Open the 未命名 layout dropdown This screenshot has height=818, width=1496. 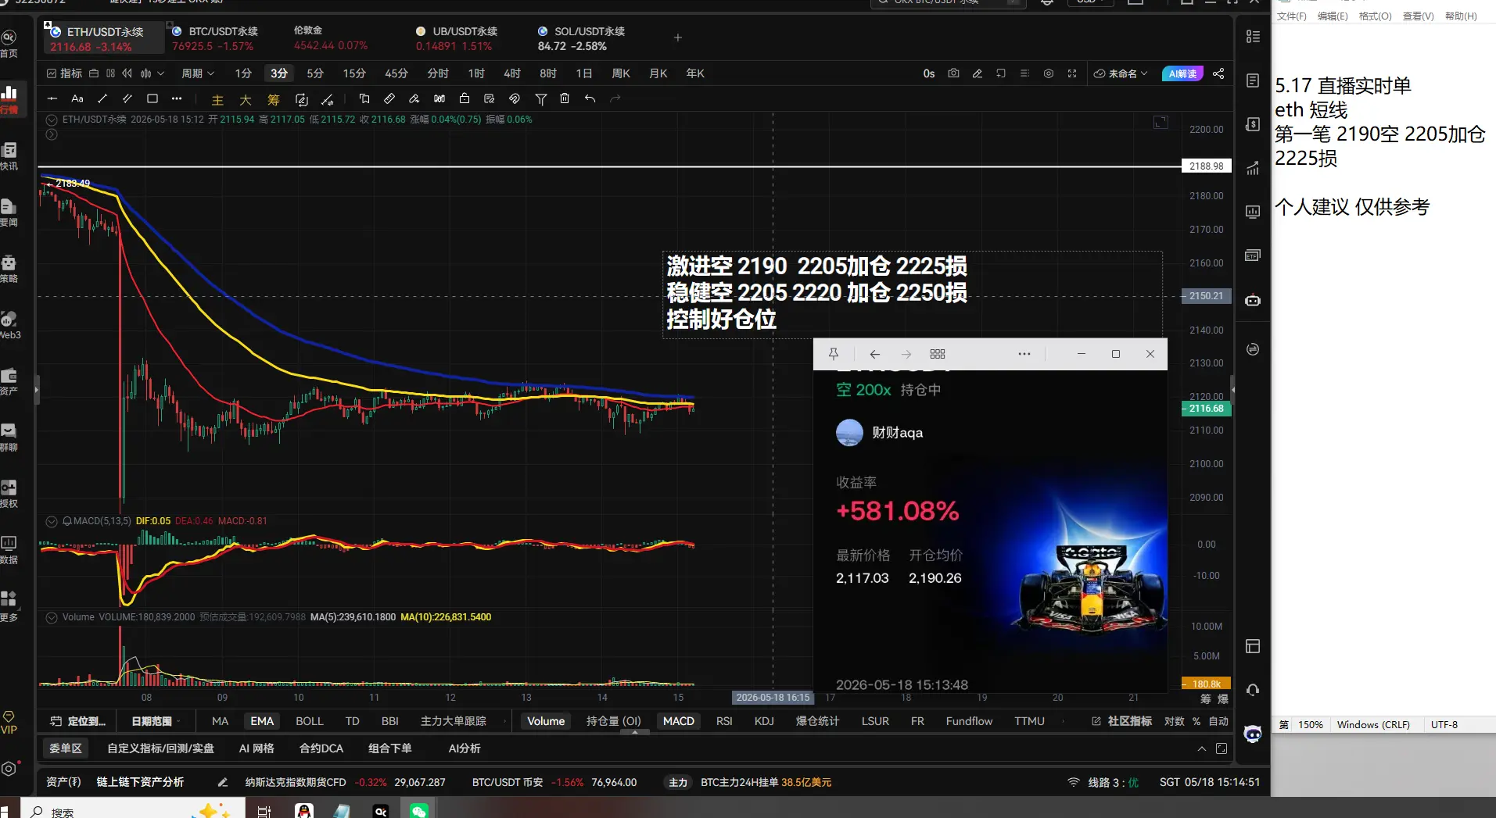(x=1121, y=73)
